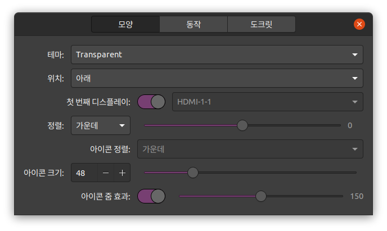Toggle the 첫 번째 디스플레이 switch
This screenshot has height=231, width=387.
point(151,102)
